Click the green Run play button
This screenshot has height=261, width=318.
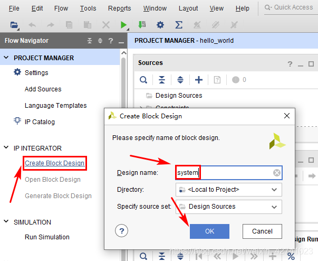click(x=123, y=25)
